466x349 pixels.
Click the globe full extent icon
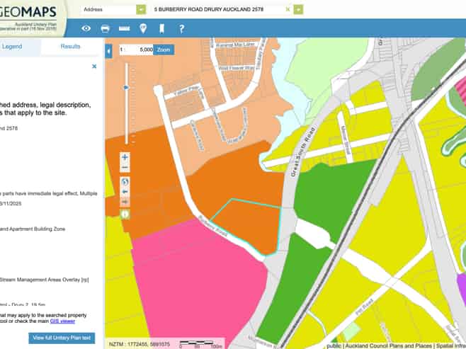pyautogui.click(x=125, y=180)
